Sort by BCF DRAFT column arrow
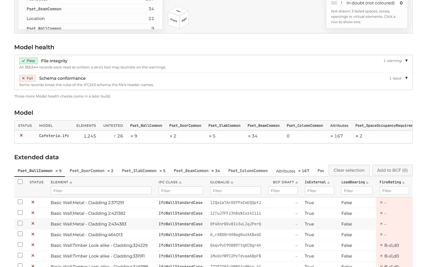Screen dimensions: 427x267 click(297, 182)
